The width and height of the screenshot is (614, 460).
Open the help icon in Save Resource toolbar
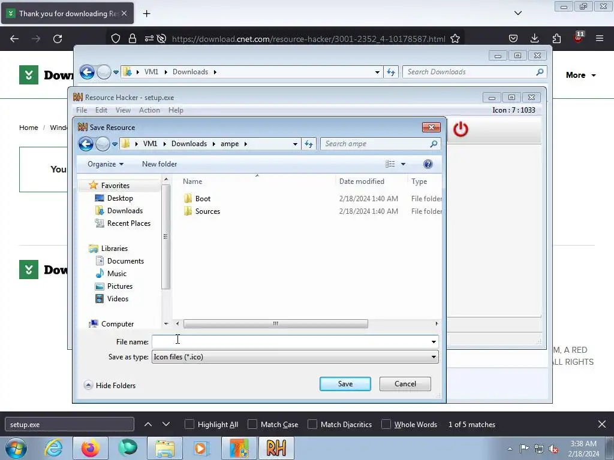point(428,164)
